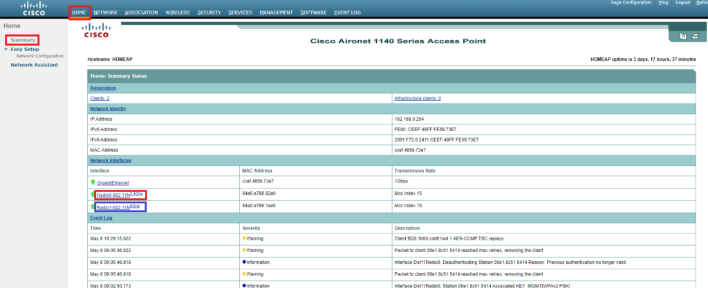Collapse the Easy Setup tree arrow

[6, 49]
